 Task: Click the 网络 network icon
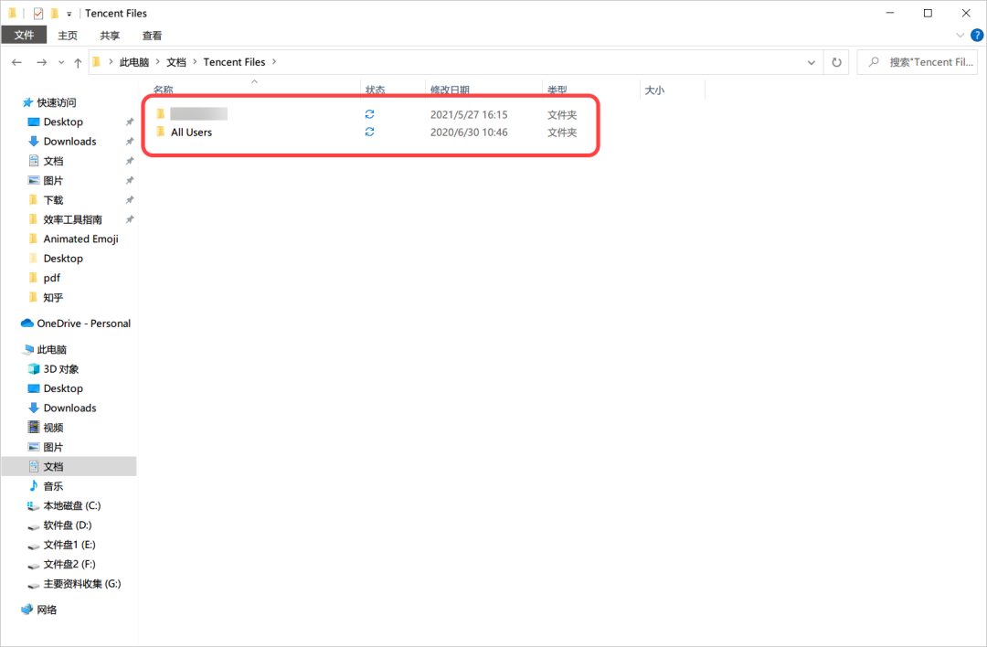[x=27, y=610]
